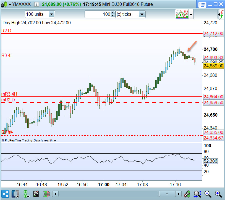Increase the tick count with up stepper
The width and height of the screenshot is (225, 200).
tap(113, 13)
